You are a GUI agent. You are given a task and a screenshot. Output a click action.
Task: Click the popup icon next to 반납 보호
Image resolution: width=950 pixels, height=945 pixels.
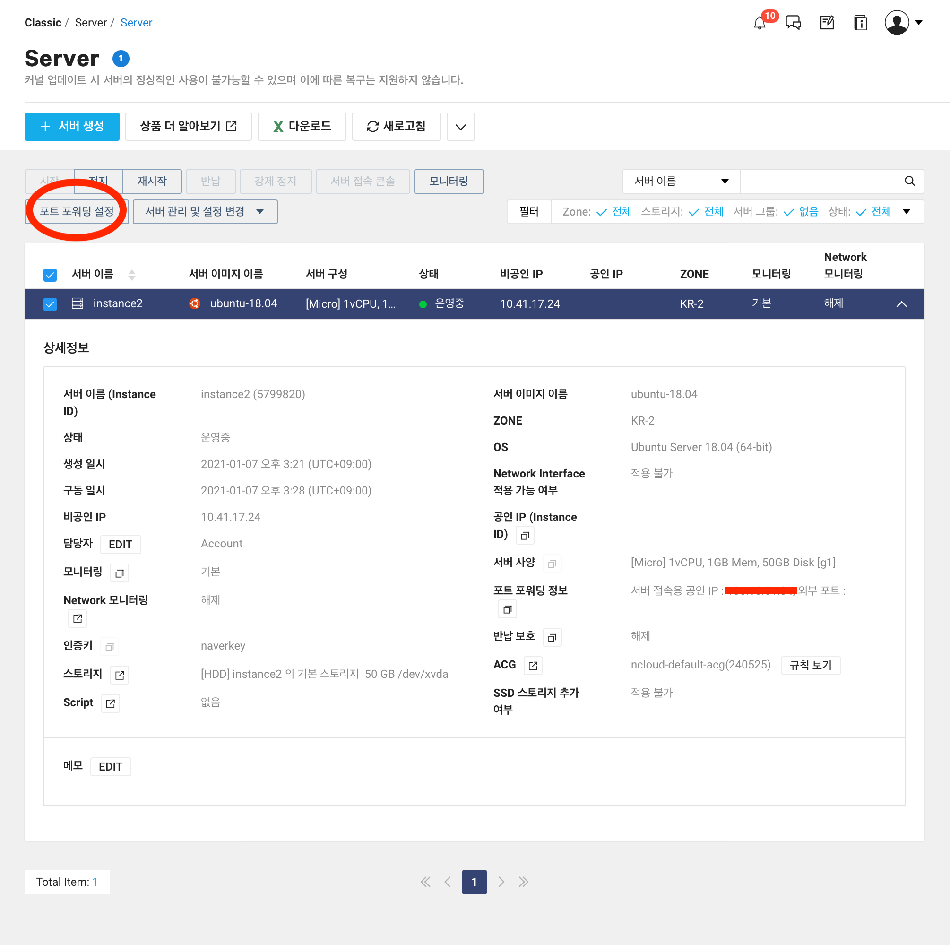pos(552,638)
